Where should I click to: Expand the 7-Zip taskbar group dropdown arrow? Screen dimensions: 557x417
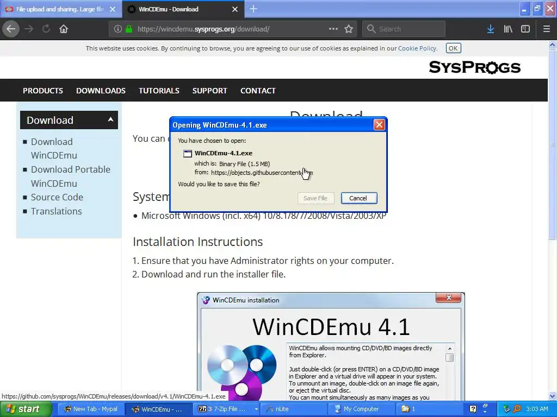pyautogui.click(x=256, y=409)
